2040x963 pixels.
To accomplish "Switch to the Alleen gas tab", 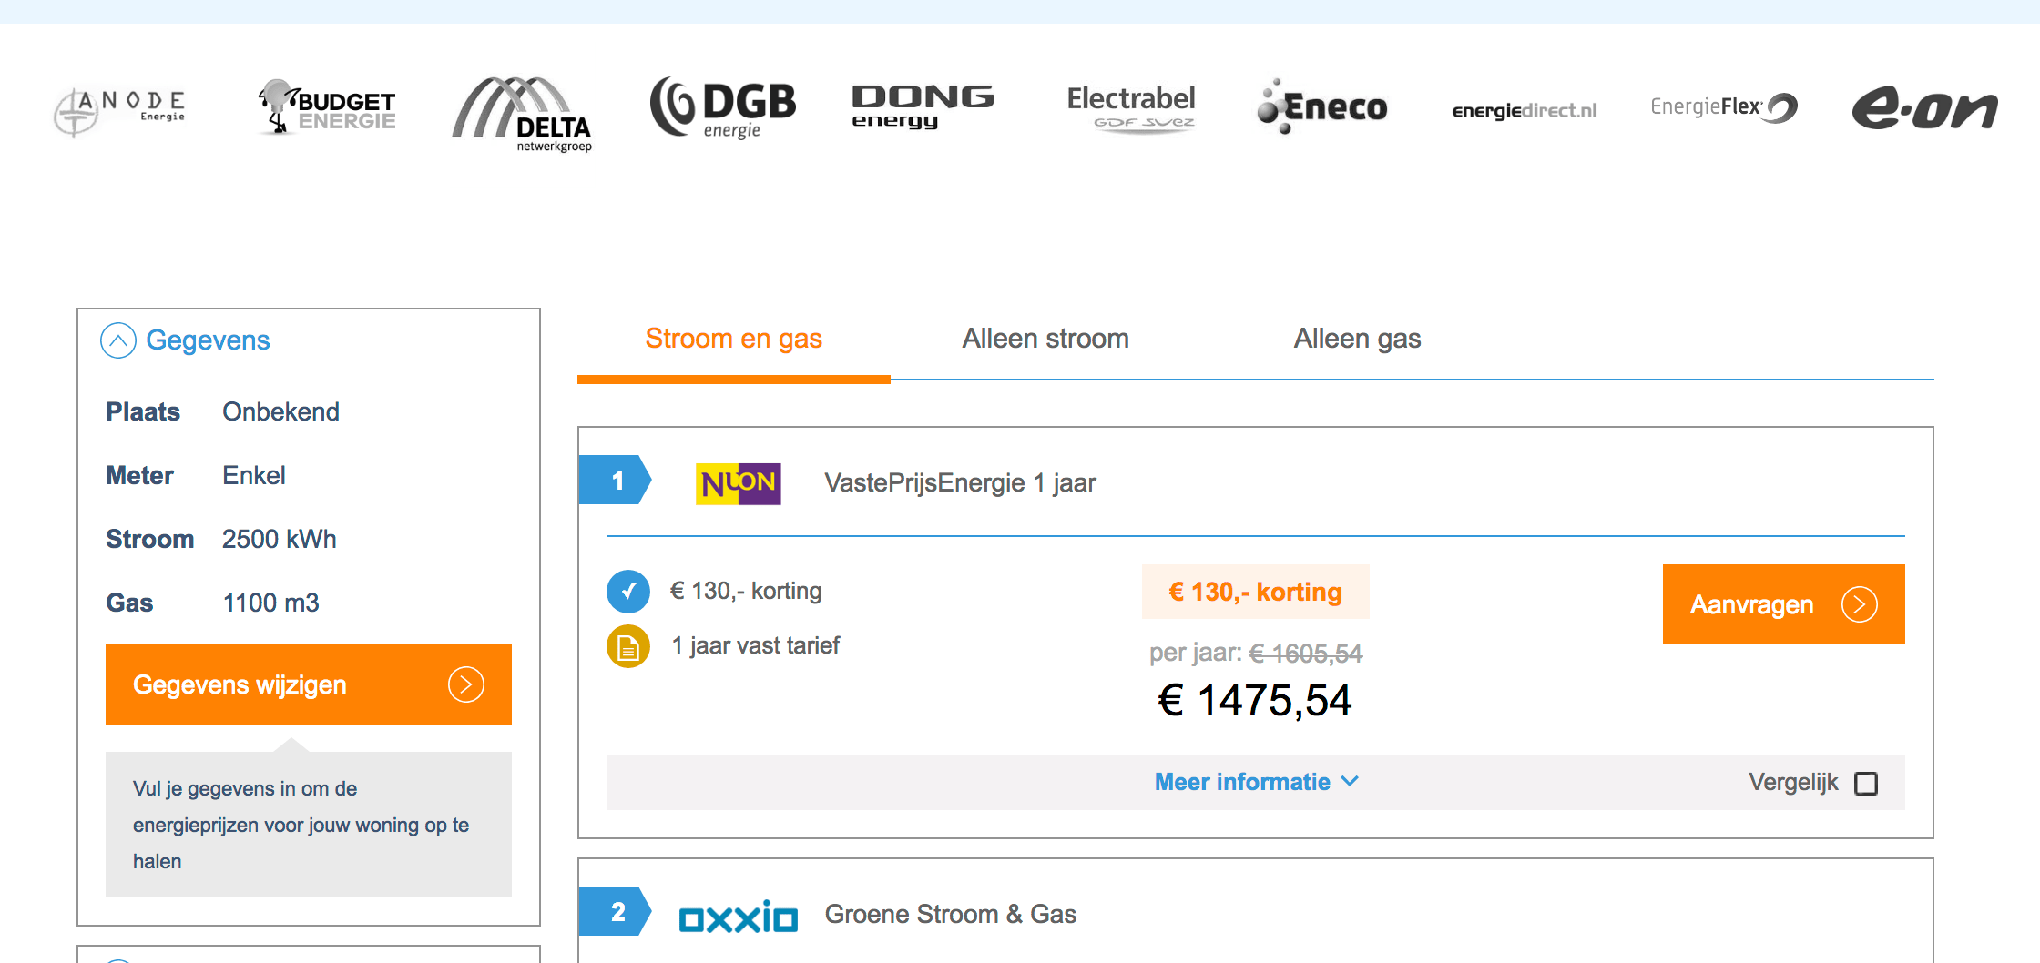I will coord(1357,339).
